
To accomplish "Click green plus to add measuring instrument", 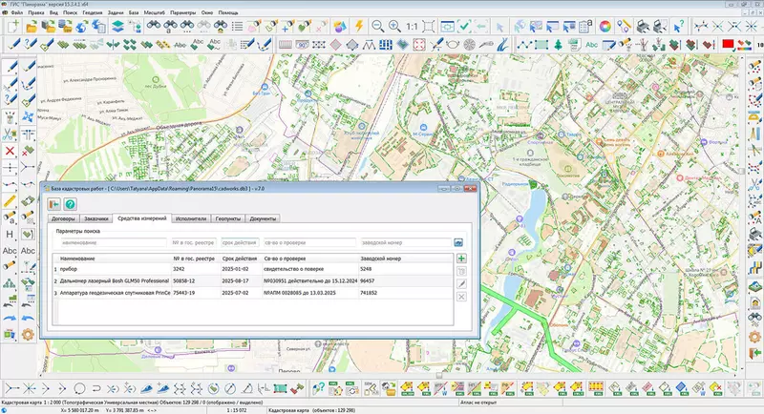I will [x=462, y=259].
